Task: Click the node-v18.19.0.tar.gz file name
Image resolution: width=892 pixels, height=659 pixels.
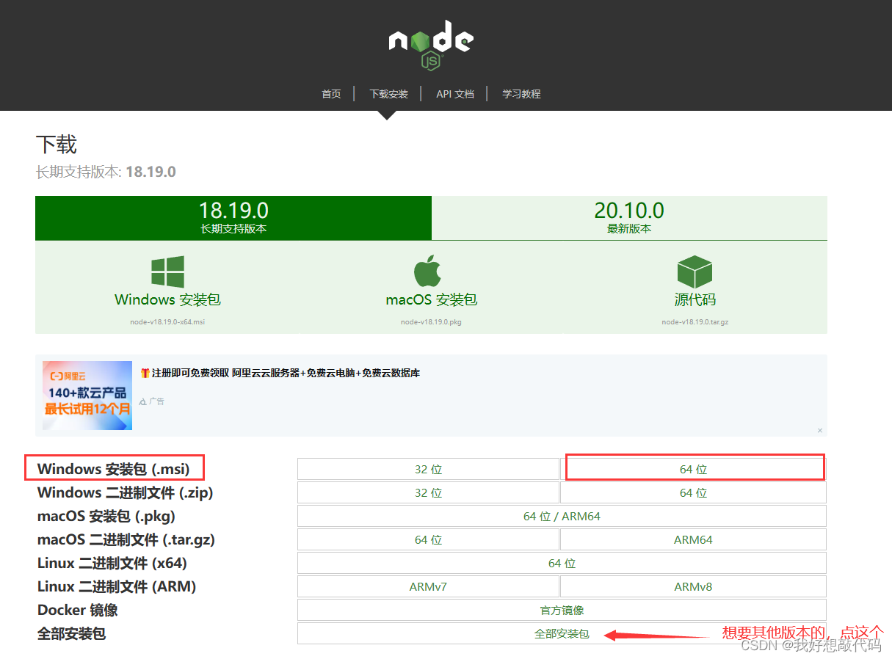Action: point(695,322)
